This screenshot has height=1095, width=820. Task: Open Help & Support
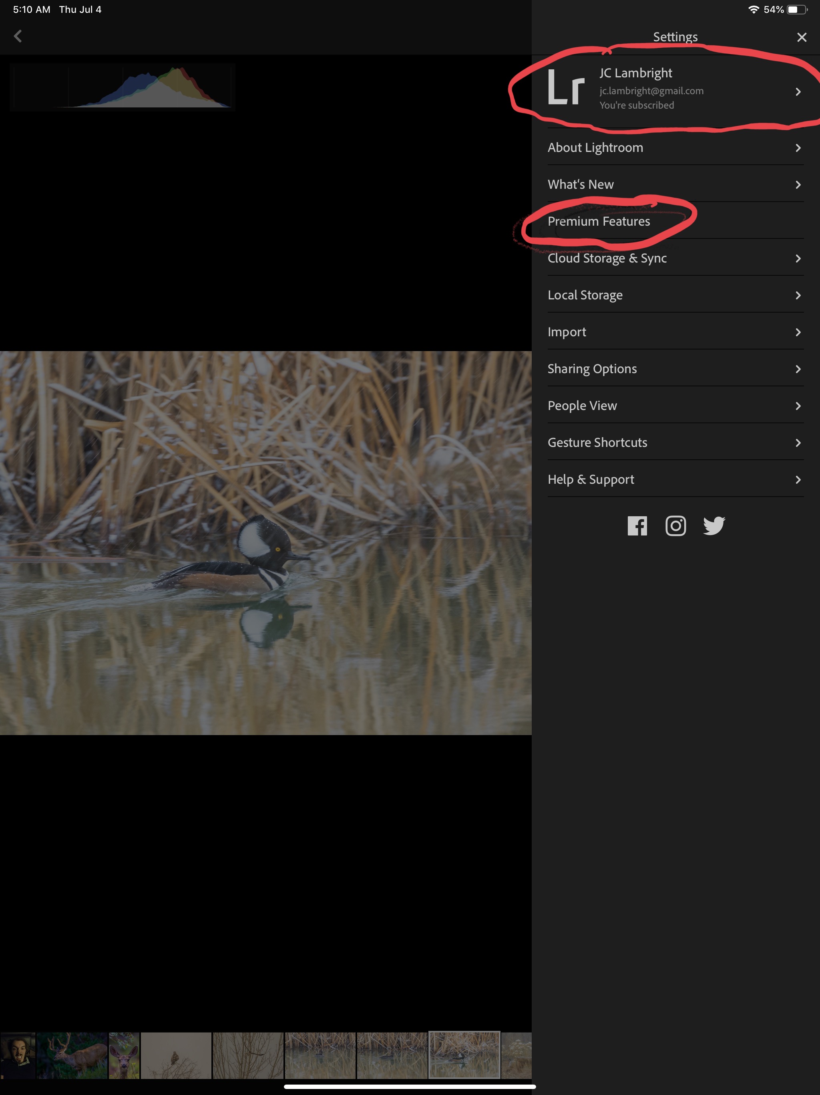pyautogui.click(x=591, y=480)
